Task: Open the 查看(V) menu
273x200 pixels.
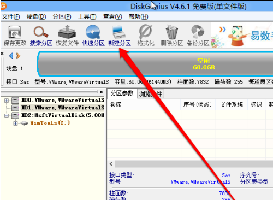Action: click(x=112, y=17)
